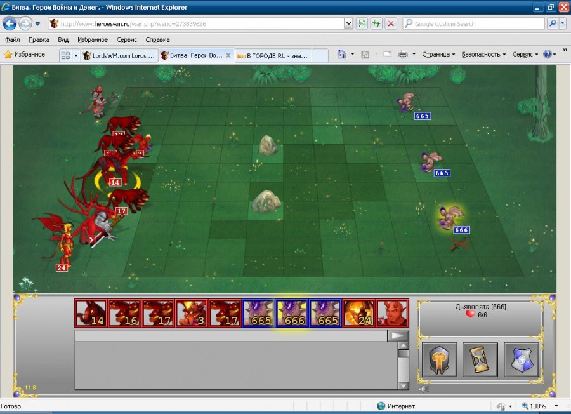Click the heroeswm.ru address bar
Screen dimensions: 571x414
(x=197, y=24)
